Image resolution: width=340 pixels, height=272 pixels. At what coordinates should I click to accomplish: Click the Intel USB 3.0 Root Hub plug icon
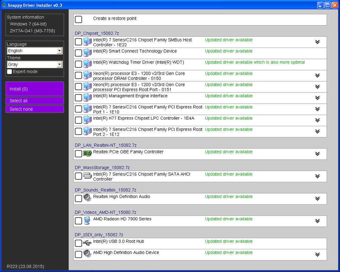87,243
